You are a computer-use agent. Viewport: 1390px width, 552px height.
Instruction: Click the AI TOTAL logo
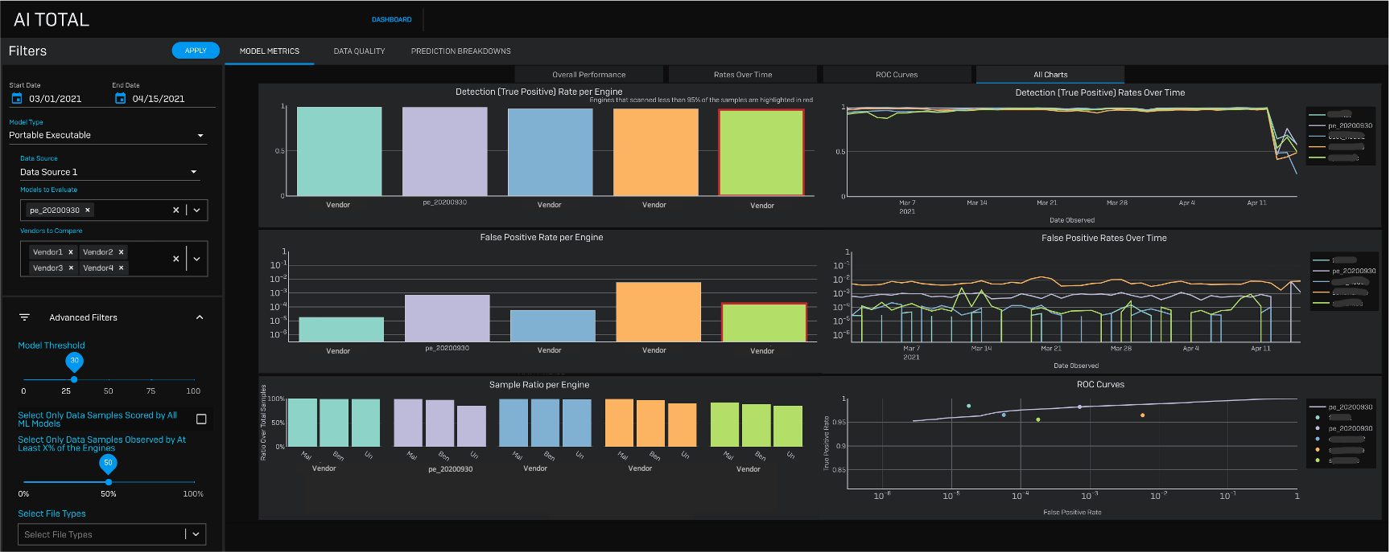52,19
